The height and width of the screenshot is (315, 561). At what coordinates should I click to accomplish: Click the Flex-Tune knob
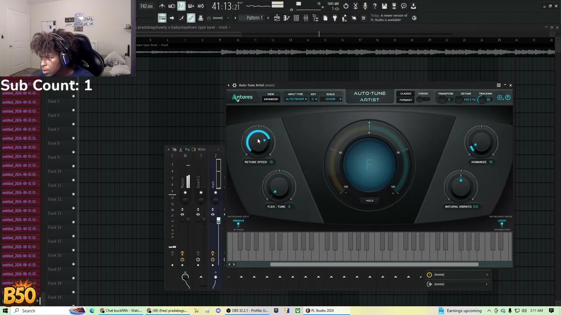tap(279, 187)
